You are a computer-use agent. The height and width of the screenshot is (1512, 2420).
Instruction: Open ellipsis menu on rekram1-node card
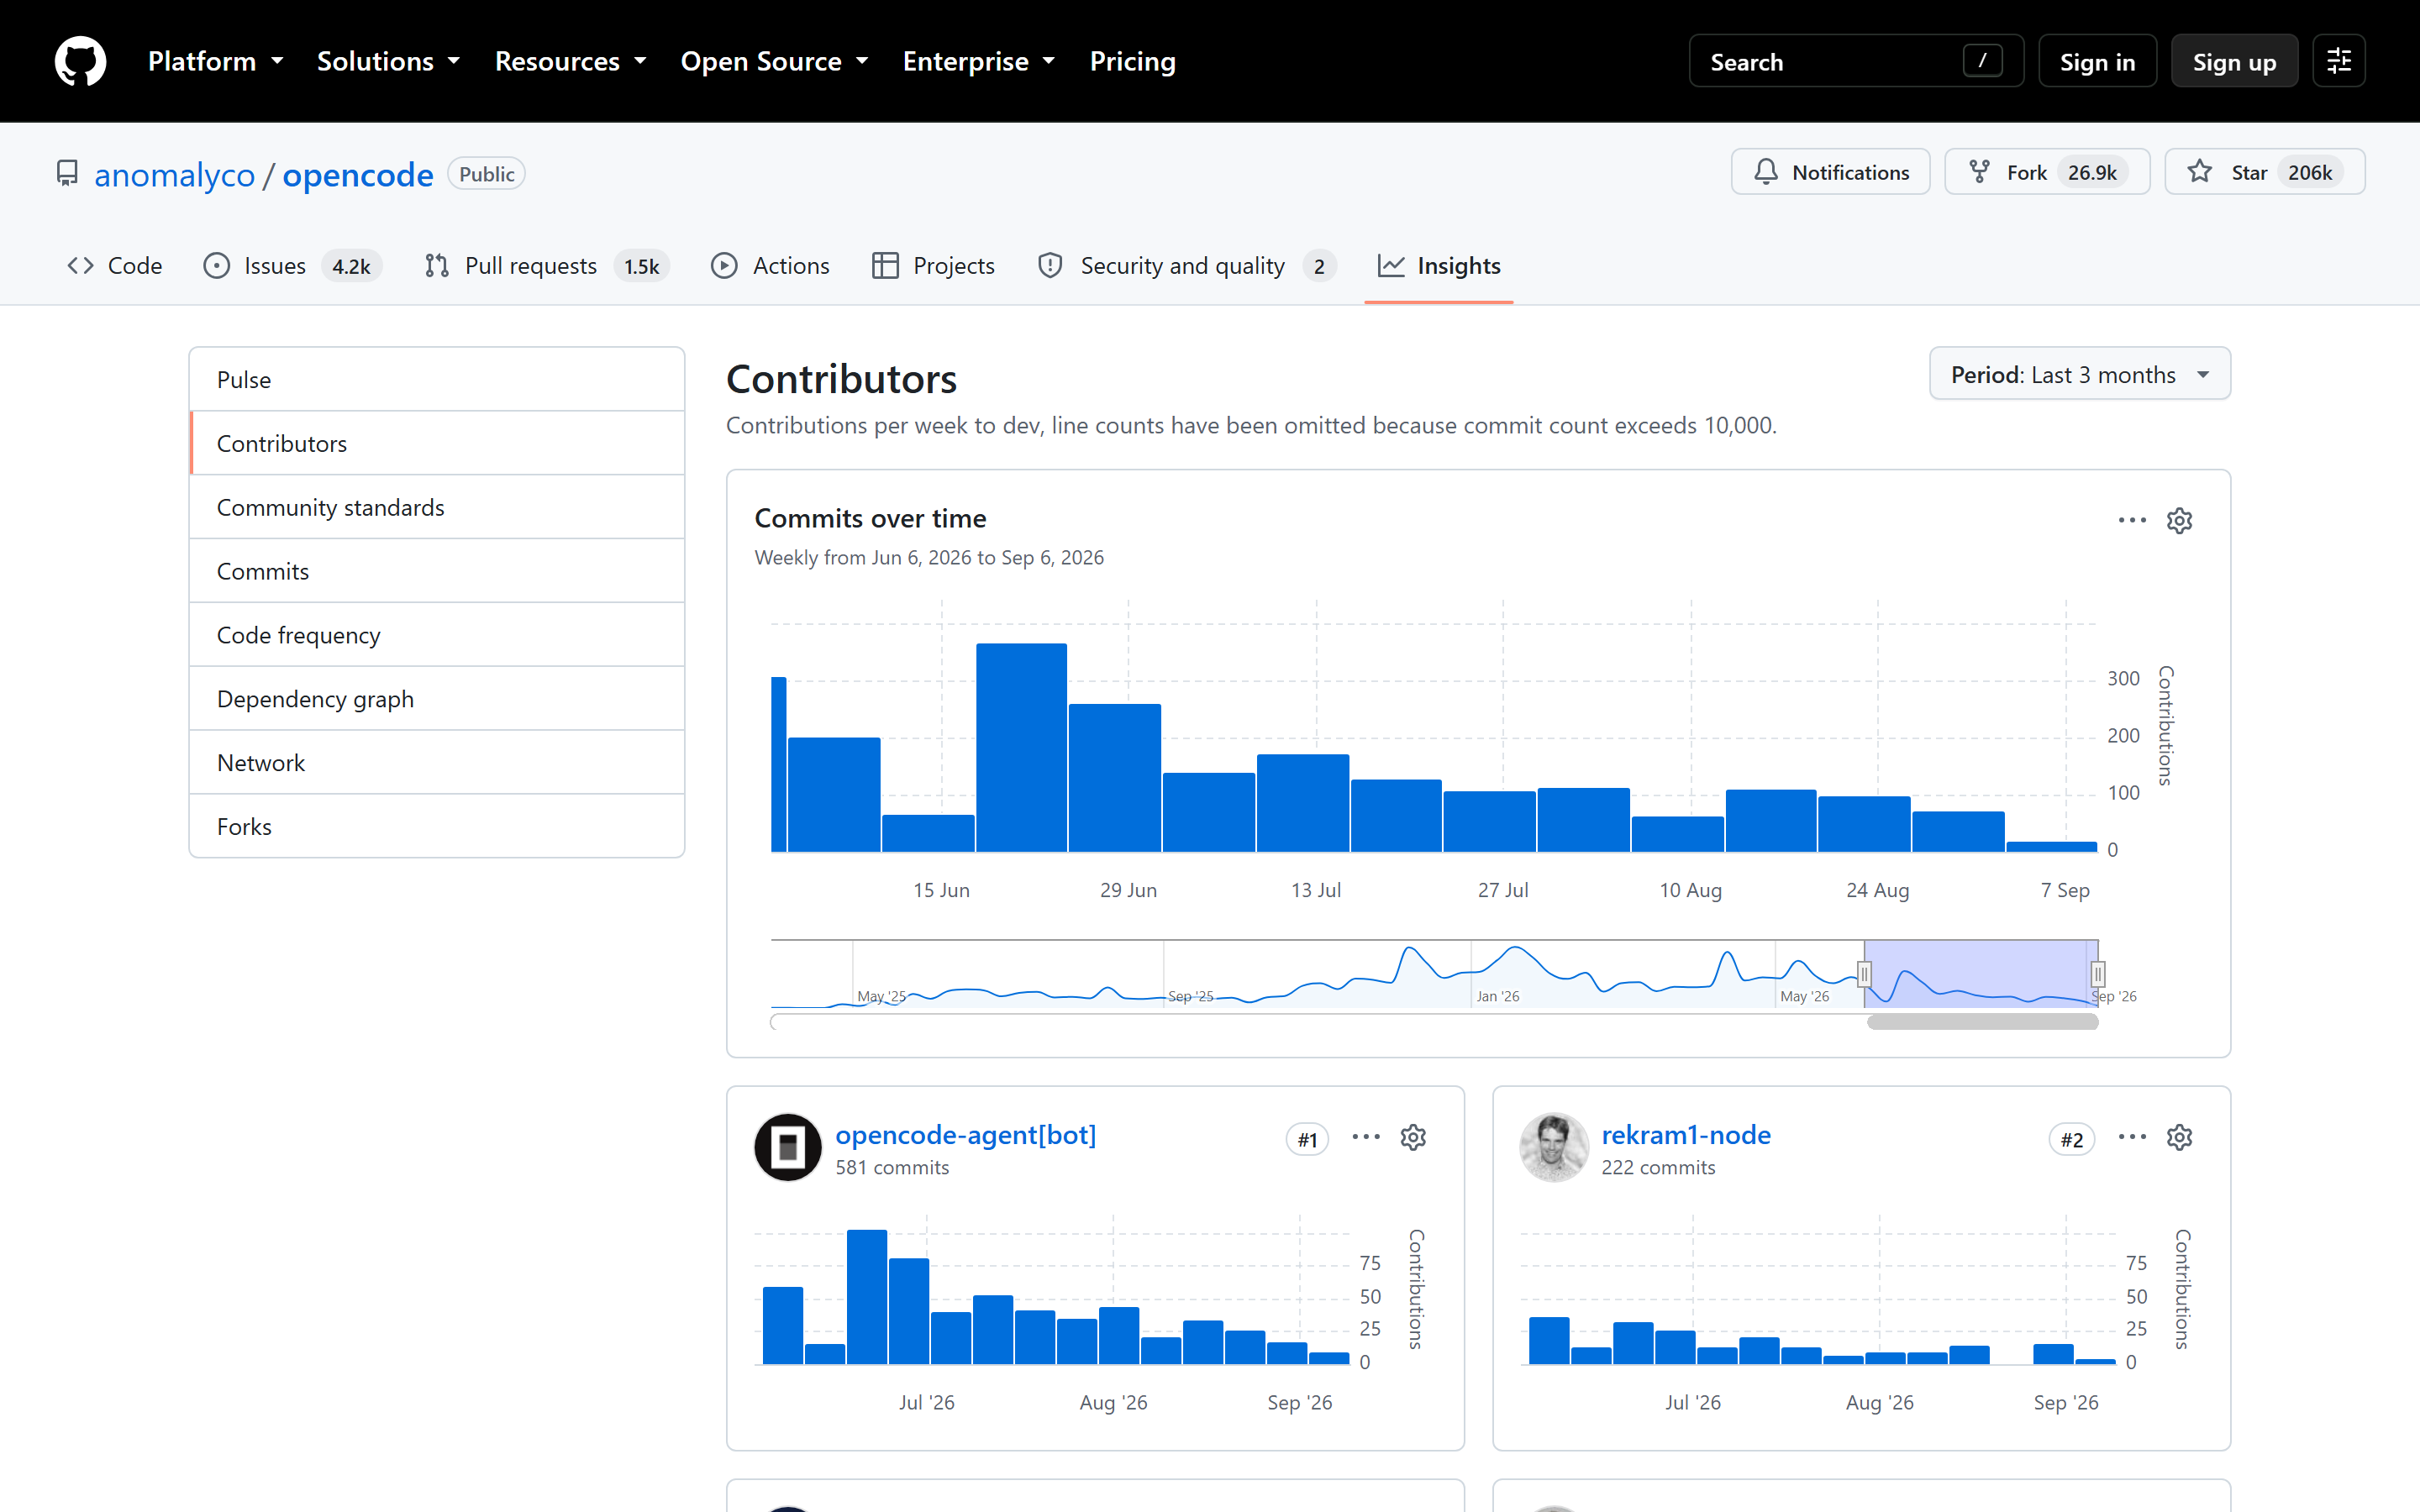click(x=2132, y=1137)
